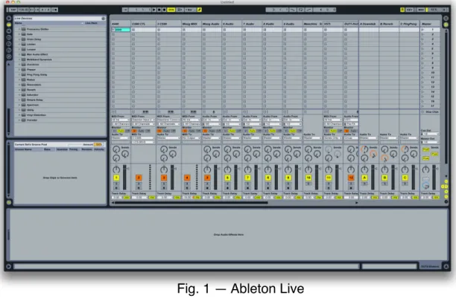This screenshot has height=298, width=456.
Task: Toggle track 2 orange activator button
Action: pos(139,178)
